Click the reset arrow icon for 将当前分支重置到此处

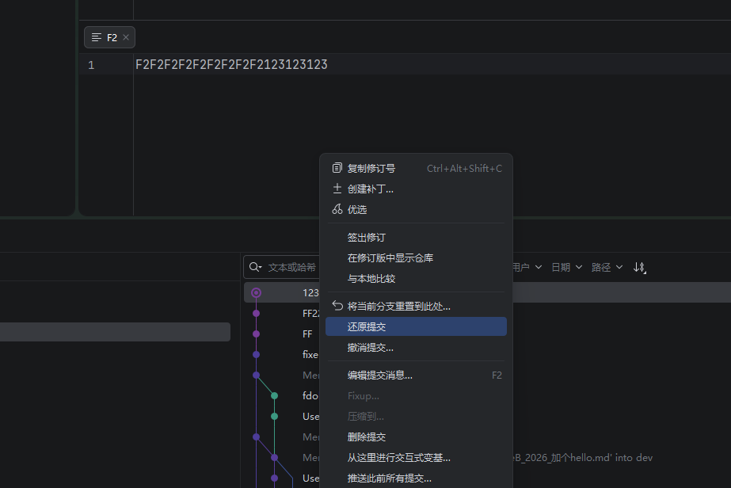click(337, 306)
